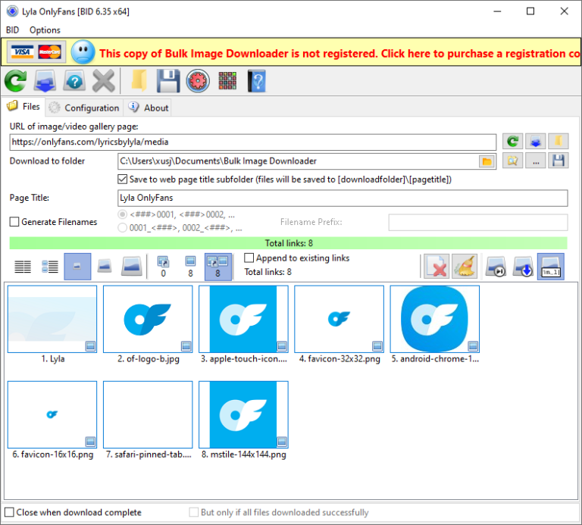Click the not registered purchase banner
Image resolution: width=582 pixels, height=525 pixels.
pos(339,53)
